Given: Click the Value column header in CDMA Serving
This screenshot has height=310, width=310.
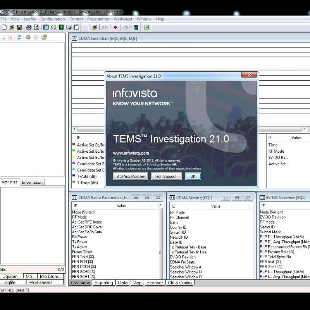Looking at the screenshot, I should [229, 206].
